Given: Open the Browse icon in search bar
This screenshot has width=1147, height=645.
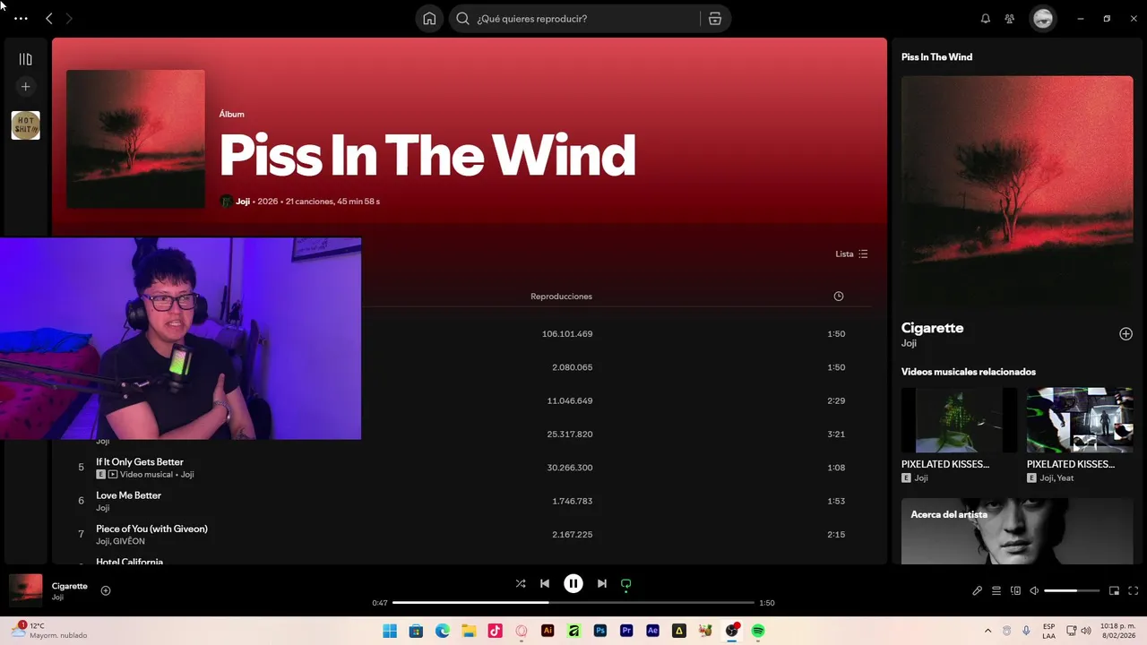Looking at the screenshot, I should (715, 18).
